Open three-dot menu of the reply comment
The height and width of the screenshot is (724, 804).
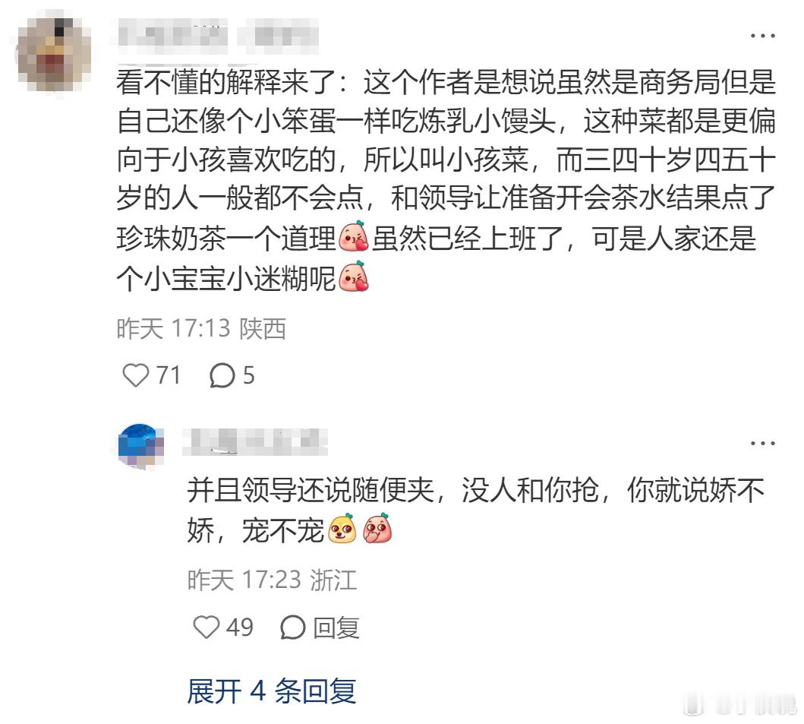pos(762,444)
